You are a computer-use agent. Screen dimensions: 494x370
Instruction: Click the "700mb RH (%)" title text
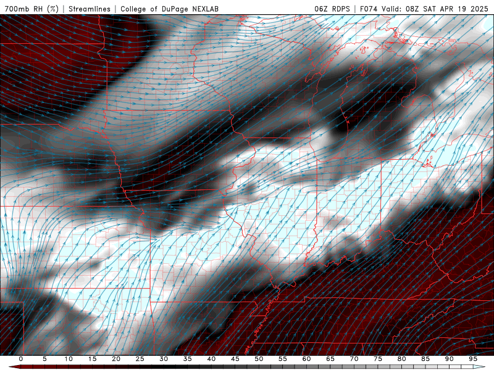(31, 9)
